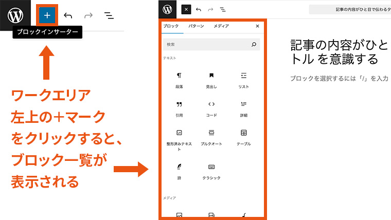Viewport: 391px width, 220px height.
Task: Insert the 段落 paragraph block
Action: pyautogui.click(x=179, y=80)
